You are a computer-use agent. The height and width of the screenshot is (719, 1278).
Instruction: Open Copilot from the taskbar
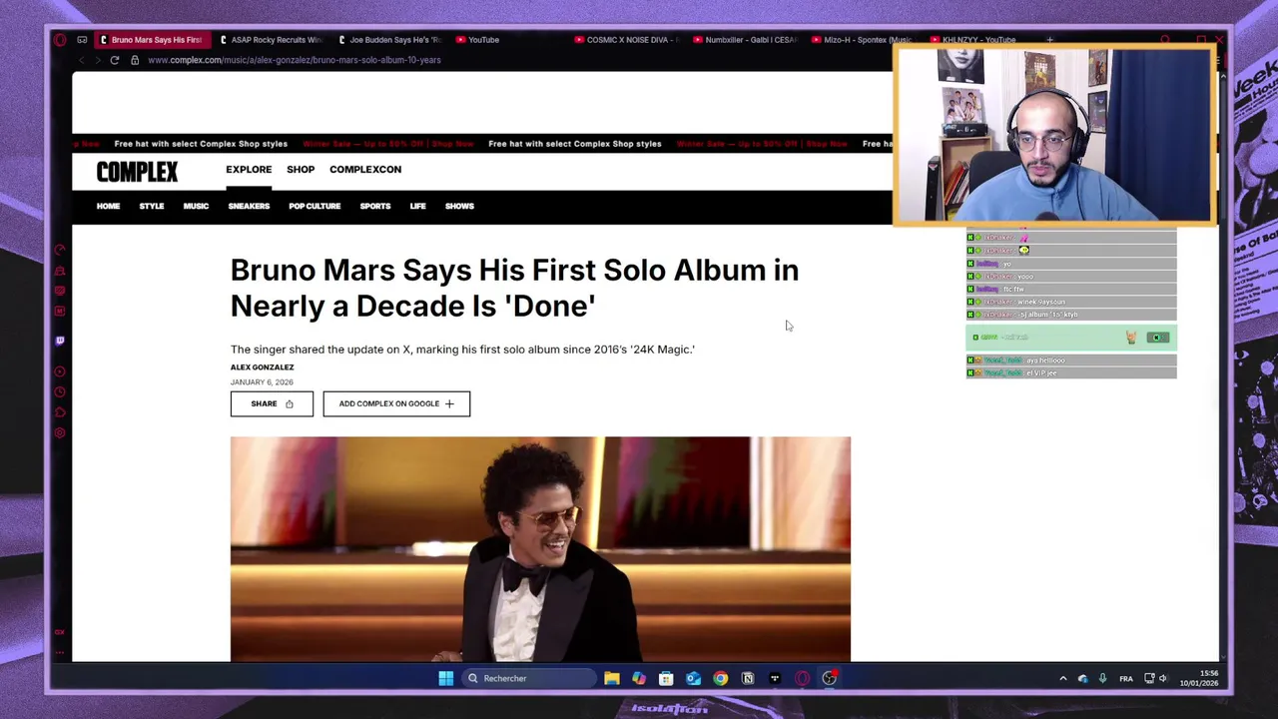pyautogui.click(x=639, y=678)
